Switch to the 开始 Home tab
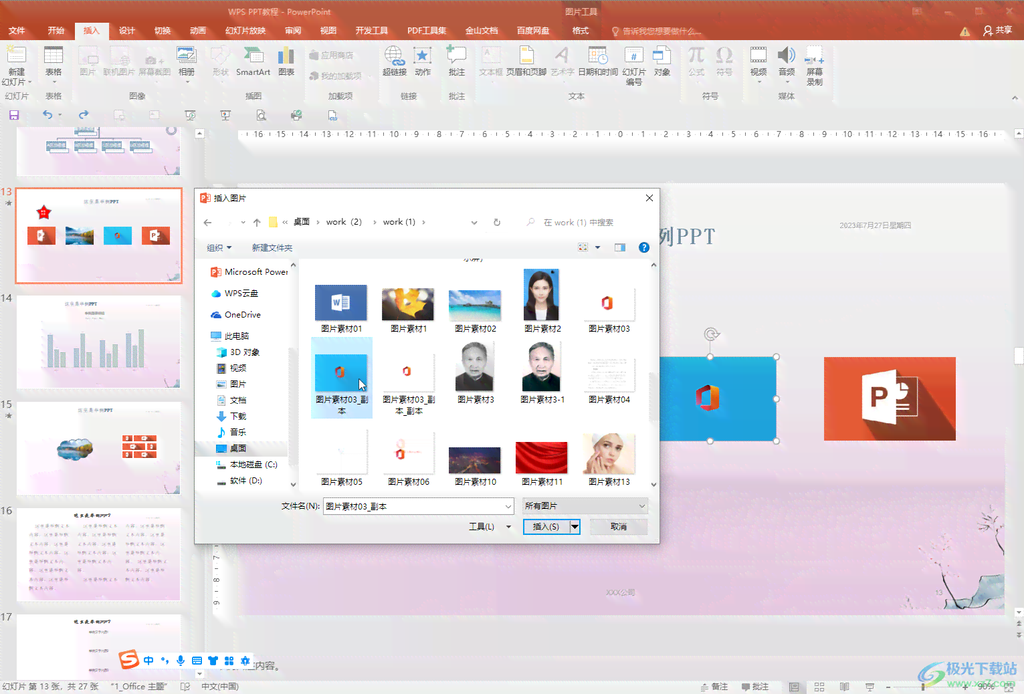Image resolution: width=1024 pixels, height=694 pixels. [x=56, y=31]
